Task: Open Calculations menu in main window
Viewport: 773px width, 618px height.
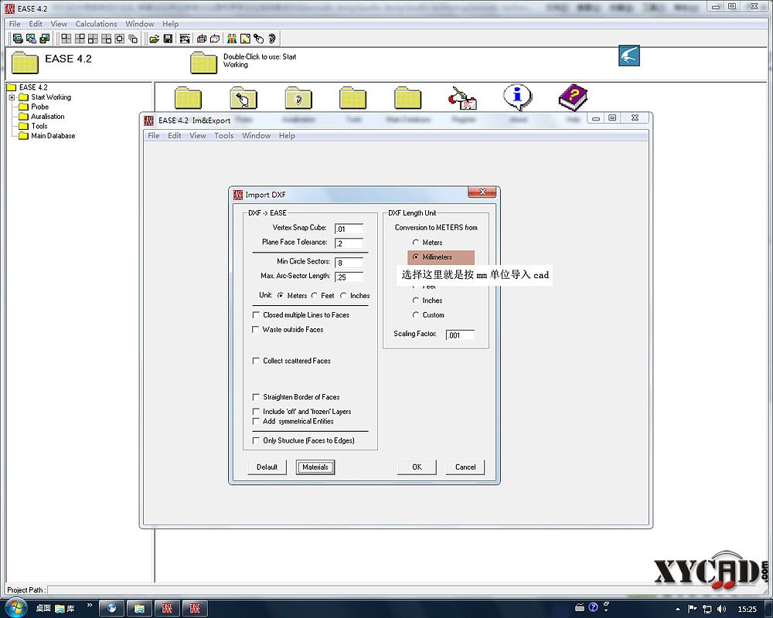Action: [96, 24]
